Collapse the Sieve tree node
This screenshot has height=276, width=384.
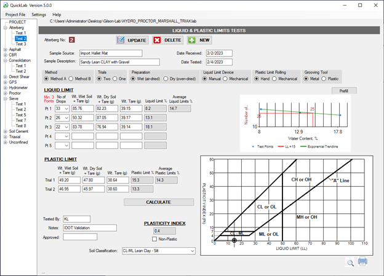[x=6, y=98]
